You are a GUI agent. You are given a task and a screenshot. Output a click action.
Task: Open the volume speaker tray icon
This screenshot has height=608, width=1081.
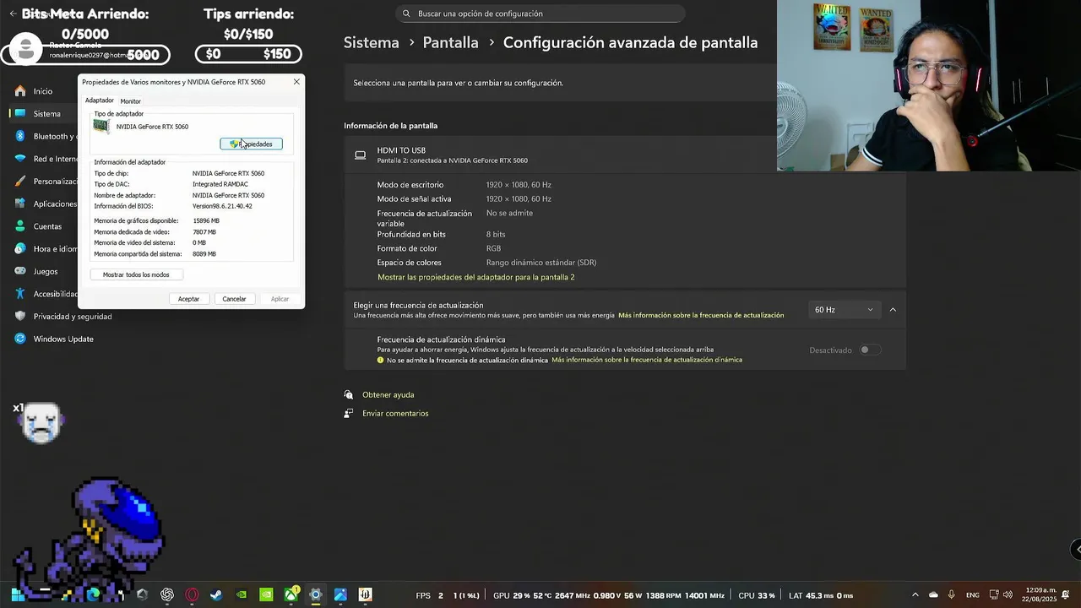pos(1008,595)
